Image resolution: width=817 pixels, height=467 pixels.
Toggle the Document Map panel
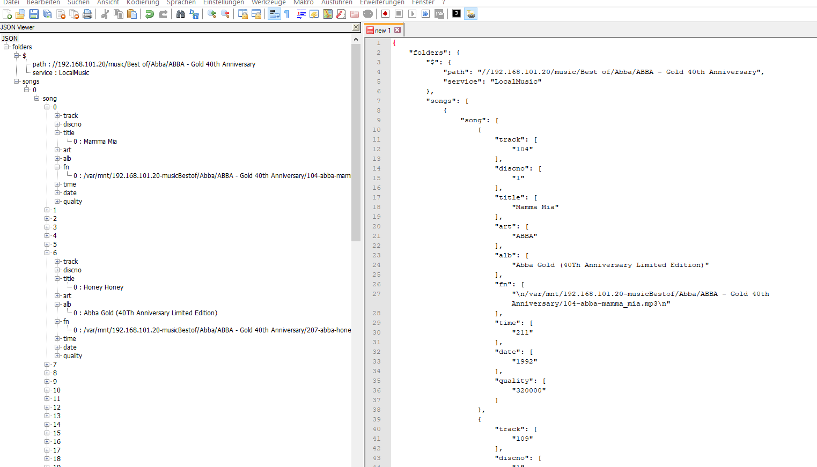328,14
